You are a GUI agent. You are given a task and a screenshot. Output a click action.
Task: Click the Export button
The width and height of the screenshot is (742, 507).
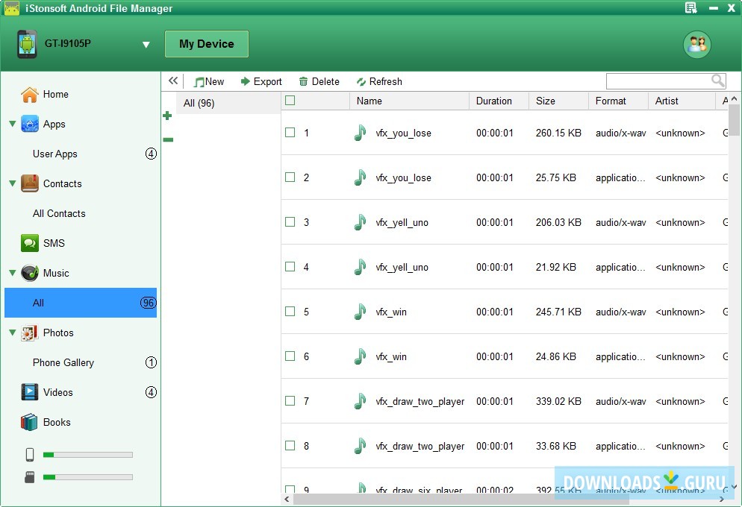click(261, 82)
